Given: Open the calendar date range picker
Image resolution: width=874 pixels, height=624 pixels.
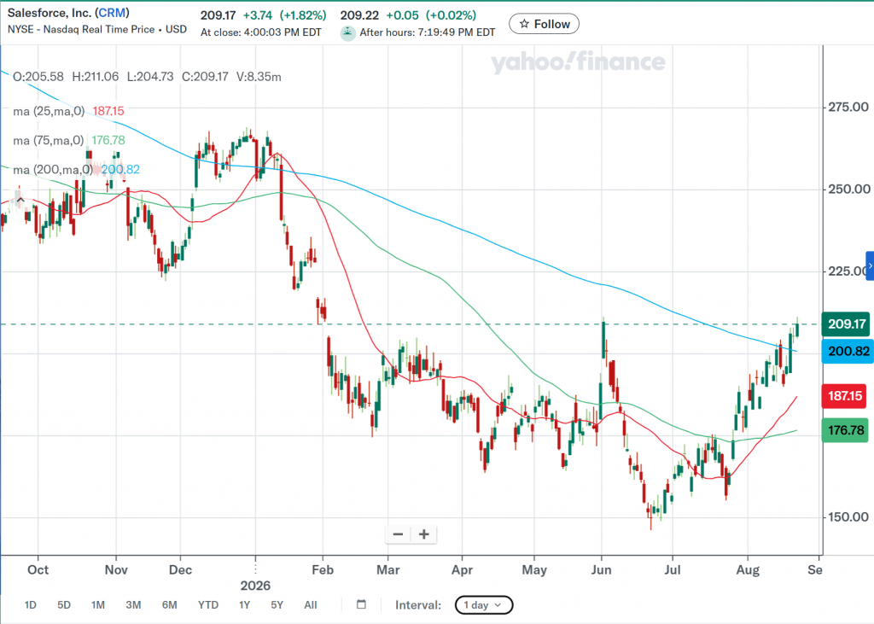Looking at the screenshot, I should point(361,604).
